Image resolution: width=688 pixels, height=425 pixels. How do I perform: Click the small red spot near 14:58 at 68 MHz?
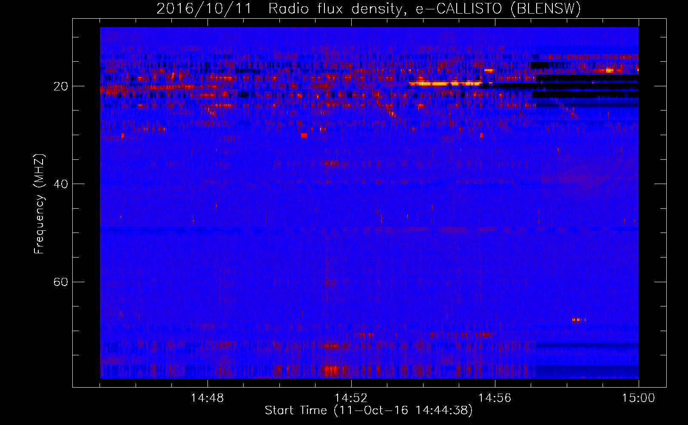tap(579, 320)
